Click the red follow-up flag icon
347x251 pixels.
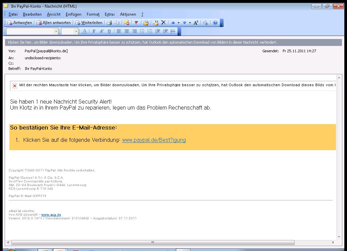(x=136, y=23)
